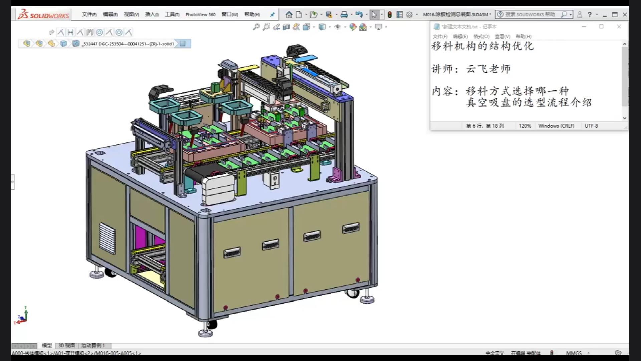Screen dimensions: 641x361
Task: Select the face breadcrumb icon at end
Action: [183, 43]
